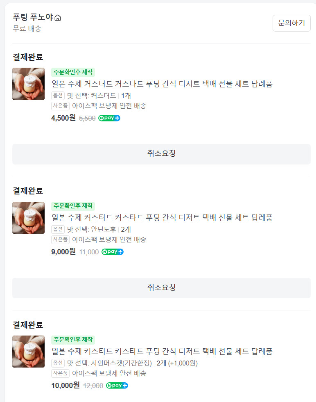
Task: Click the 주문확인후 제작 tag on the 샤인머스캣 order
Action: pyautogui.click(x=73, y=340)
